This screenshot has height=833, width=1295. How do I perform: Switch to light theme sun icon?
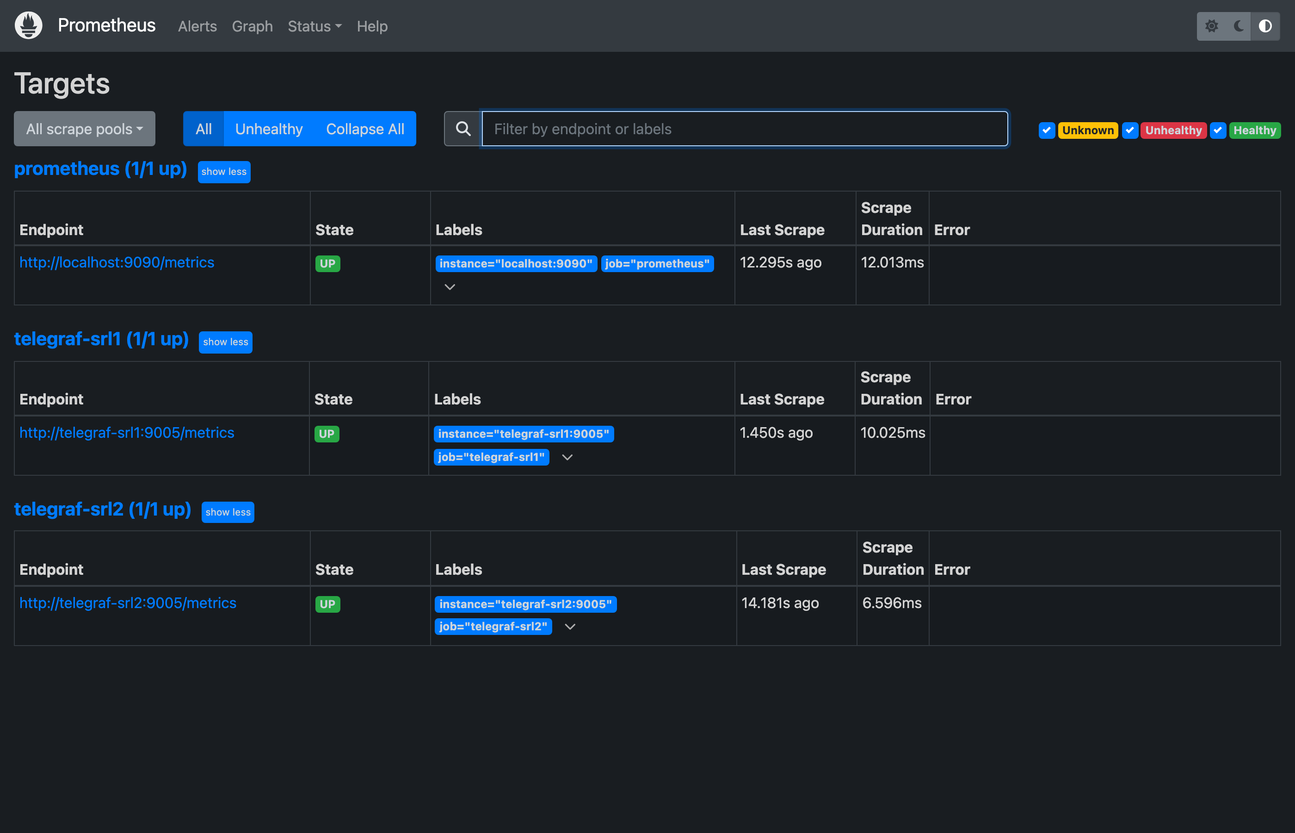[1211, 26]
